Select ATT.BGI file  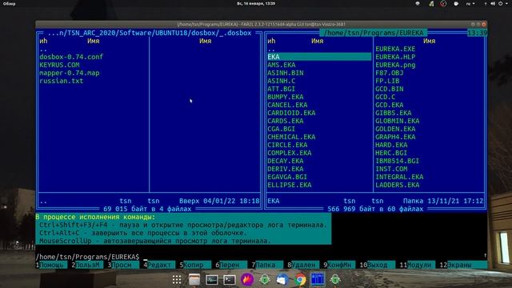281,89
